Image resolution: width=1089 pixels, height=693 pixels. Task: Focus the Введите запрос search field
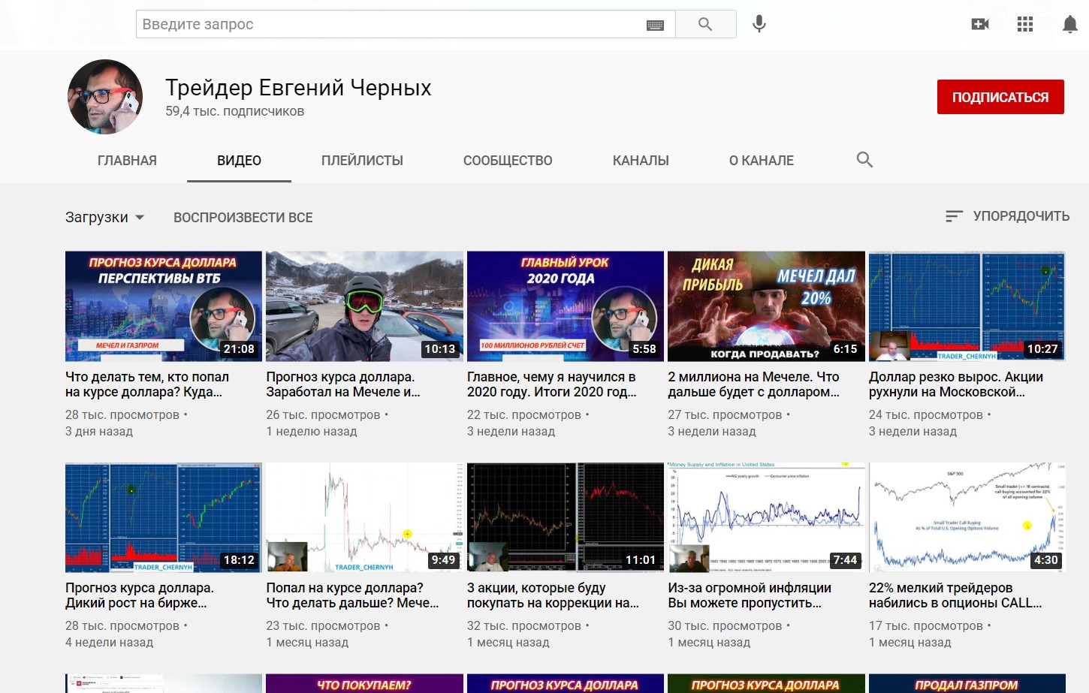tap(406, 24)
